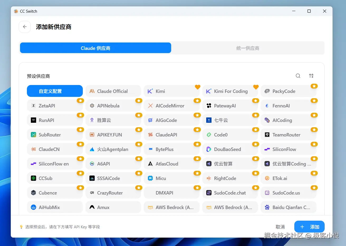Click the DouBaoSeed logo icon
Viewport: 346px width, 246px height.
click(x=209, y=149)
